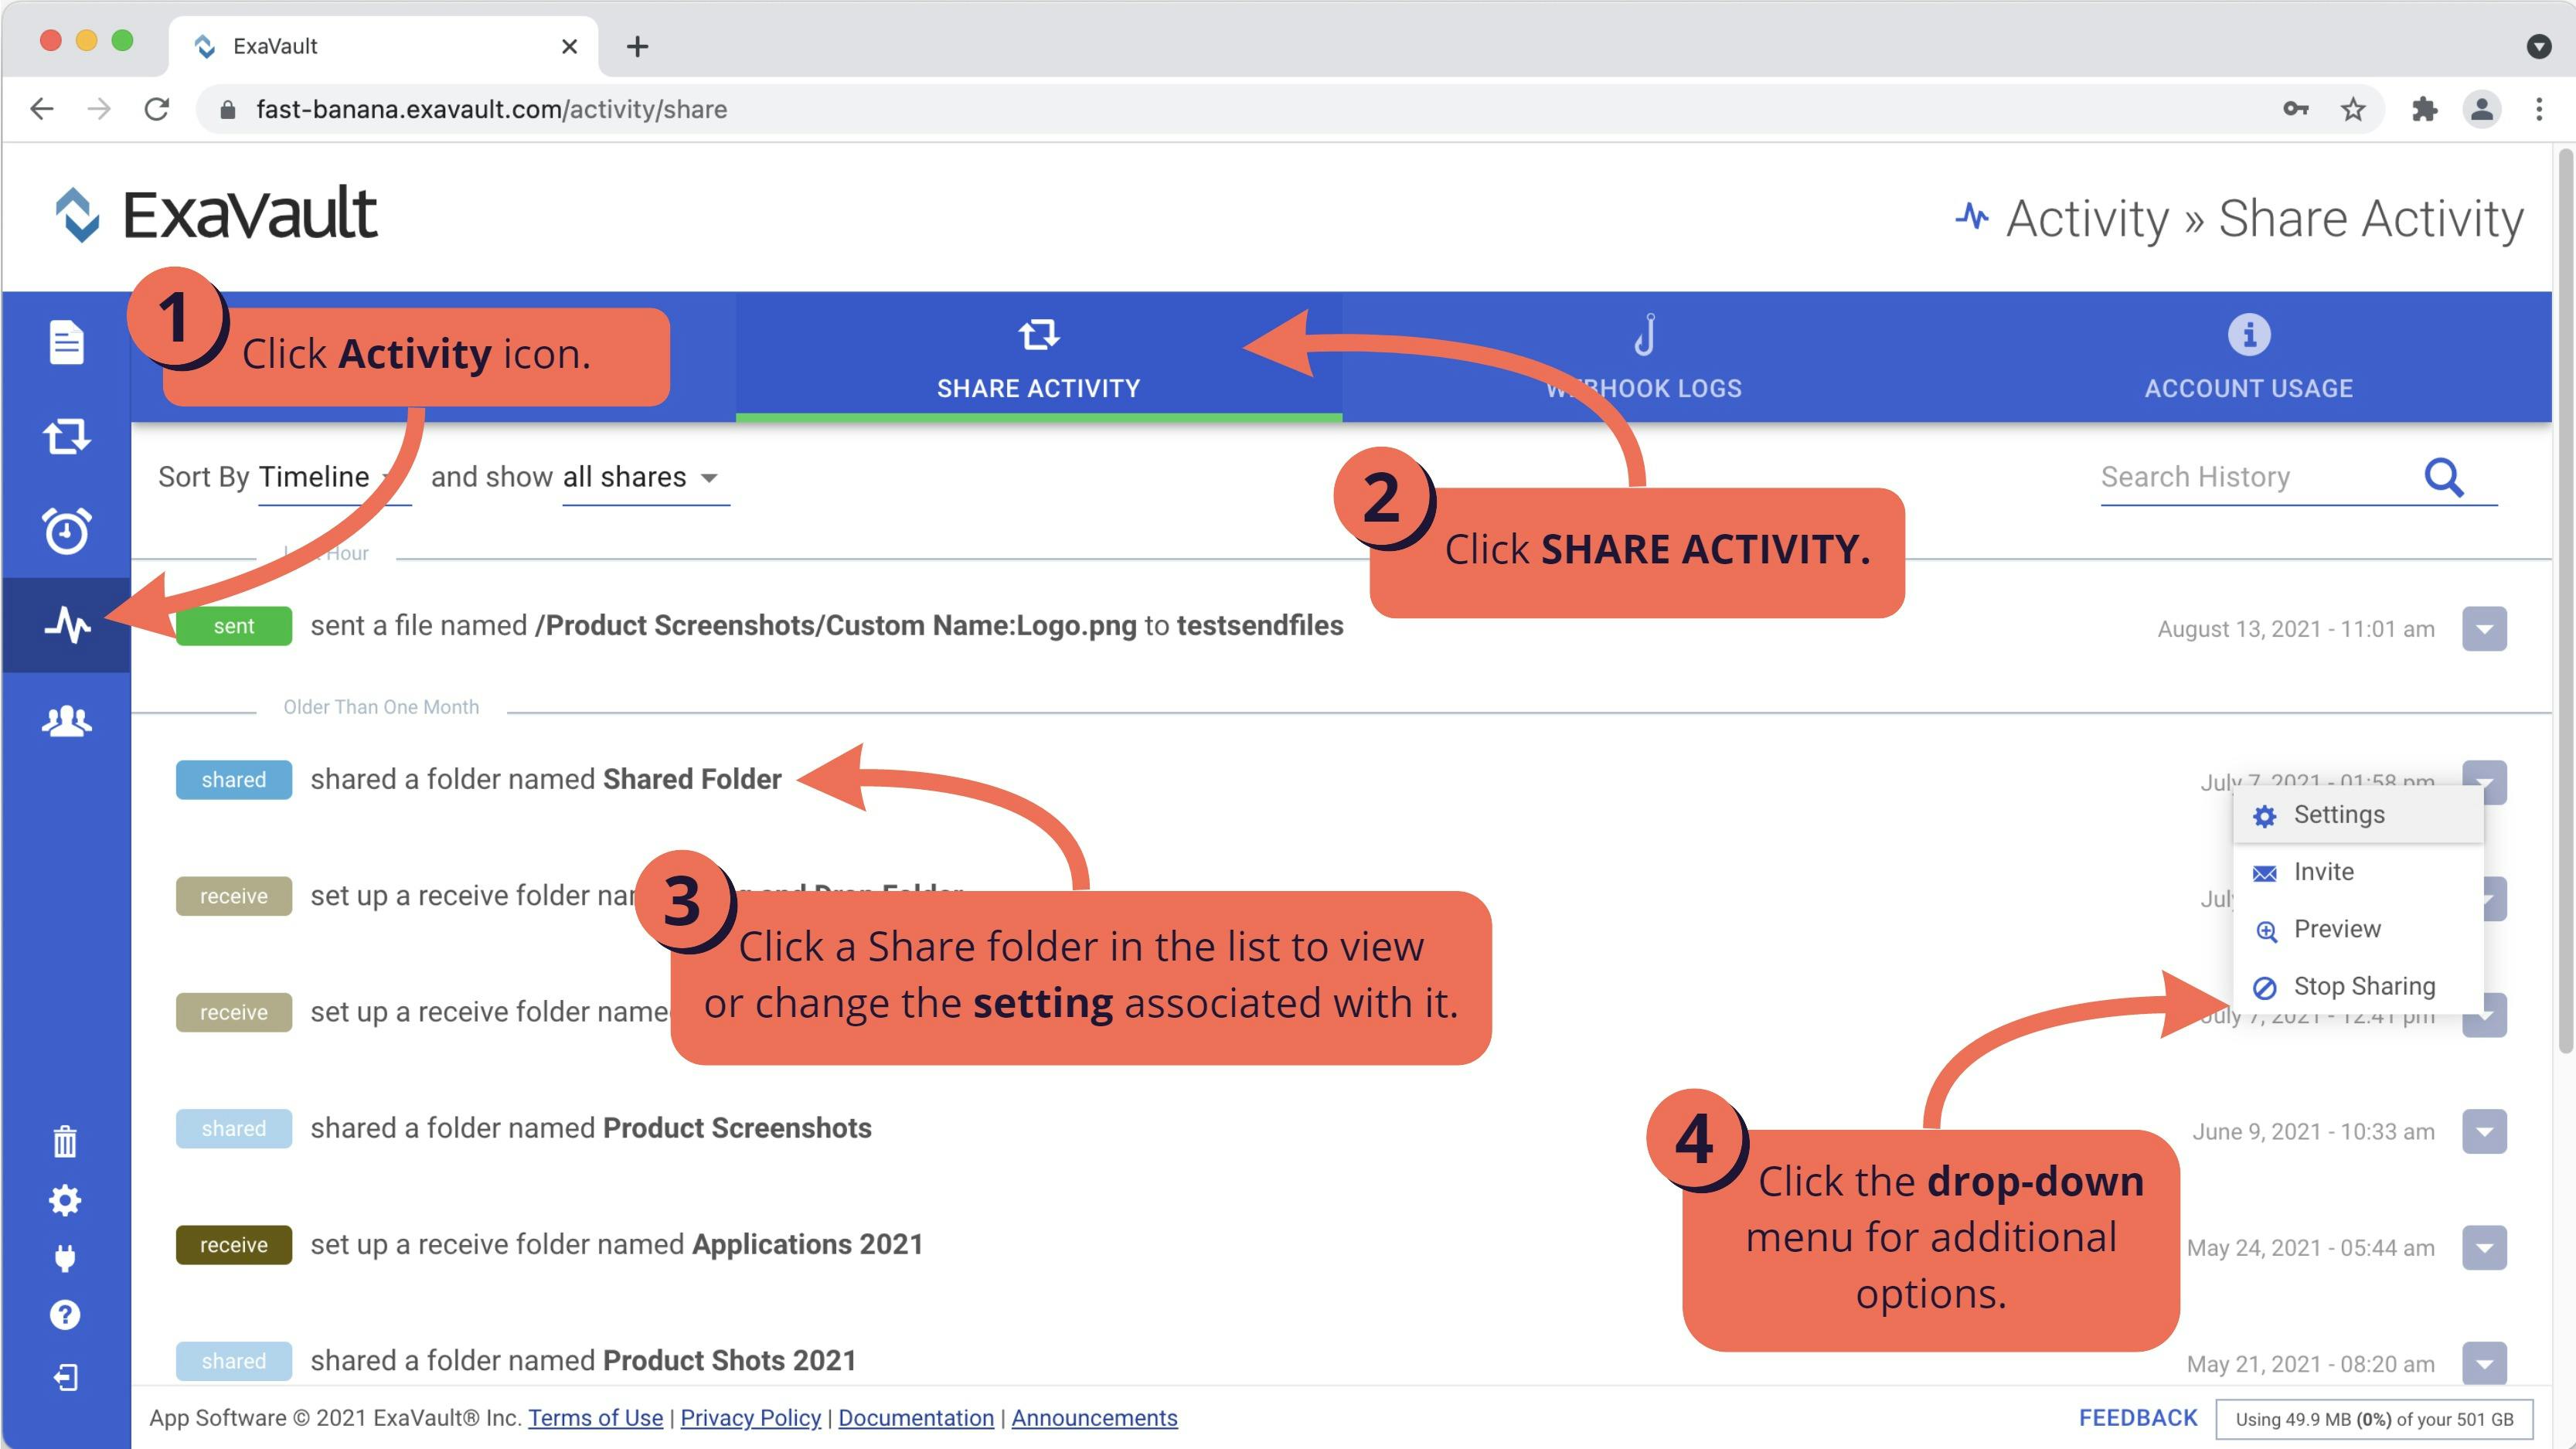Click the browser forward arrow
The height and width of the screenshot is (1449, 2576).
pos(99,109)
